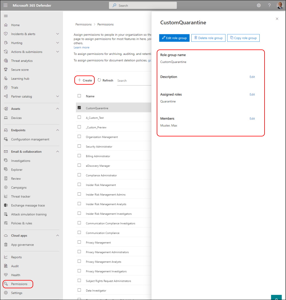This screenshot has height=300, width=286.
Task: Edit the Description section
Action: 252,77
